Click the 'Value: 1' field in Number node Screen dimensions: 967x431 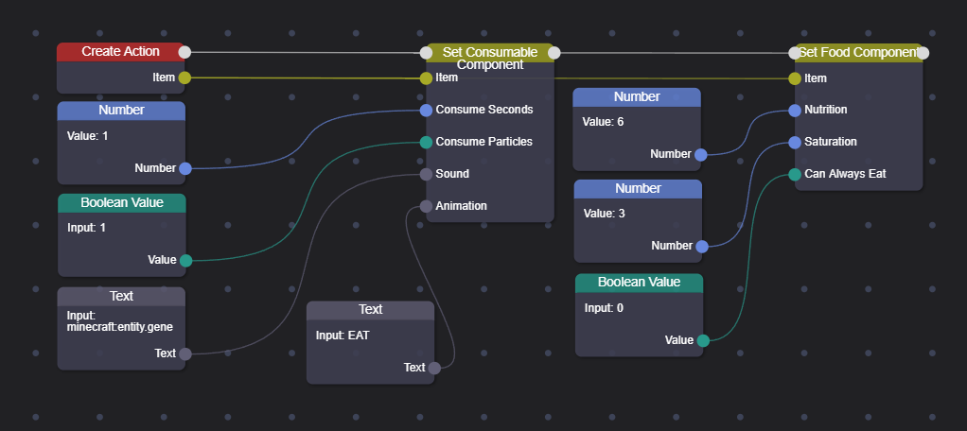(x=88, y=136)
